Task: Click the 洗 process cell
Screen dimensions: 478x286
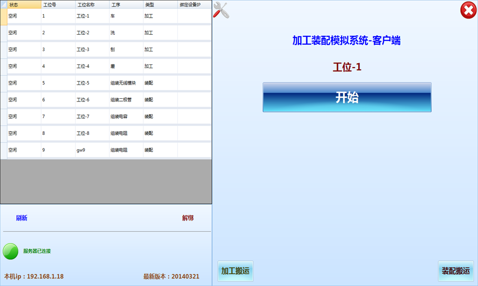Action: pos(126,32)
